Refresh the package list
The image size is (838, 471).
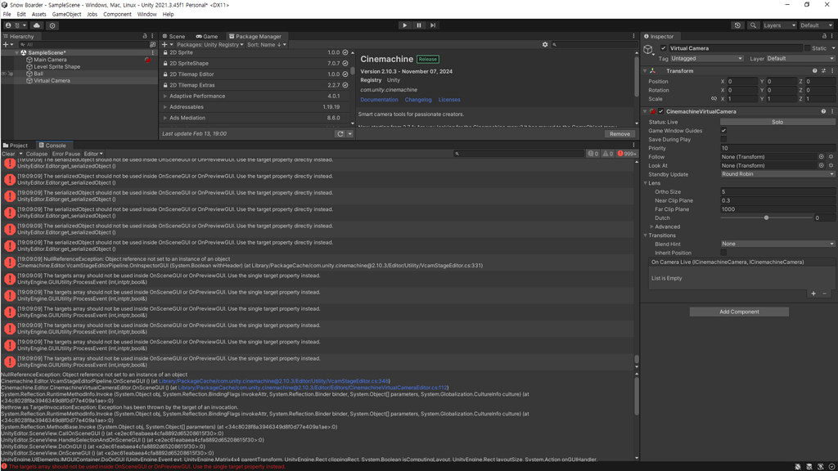click(340, 134)
